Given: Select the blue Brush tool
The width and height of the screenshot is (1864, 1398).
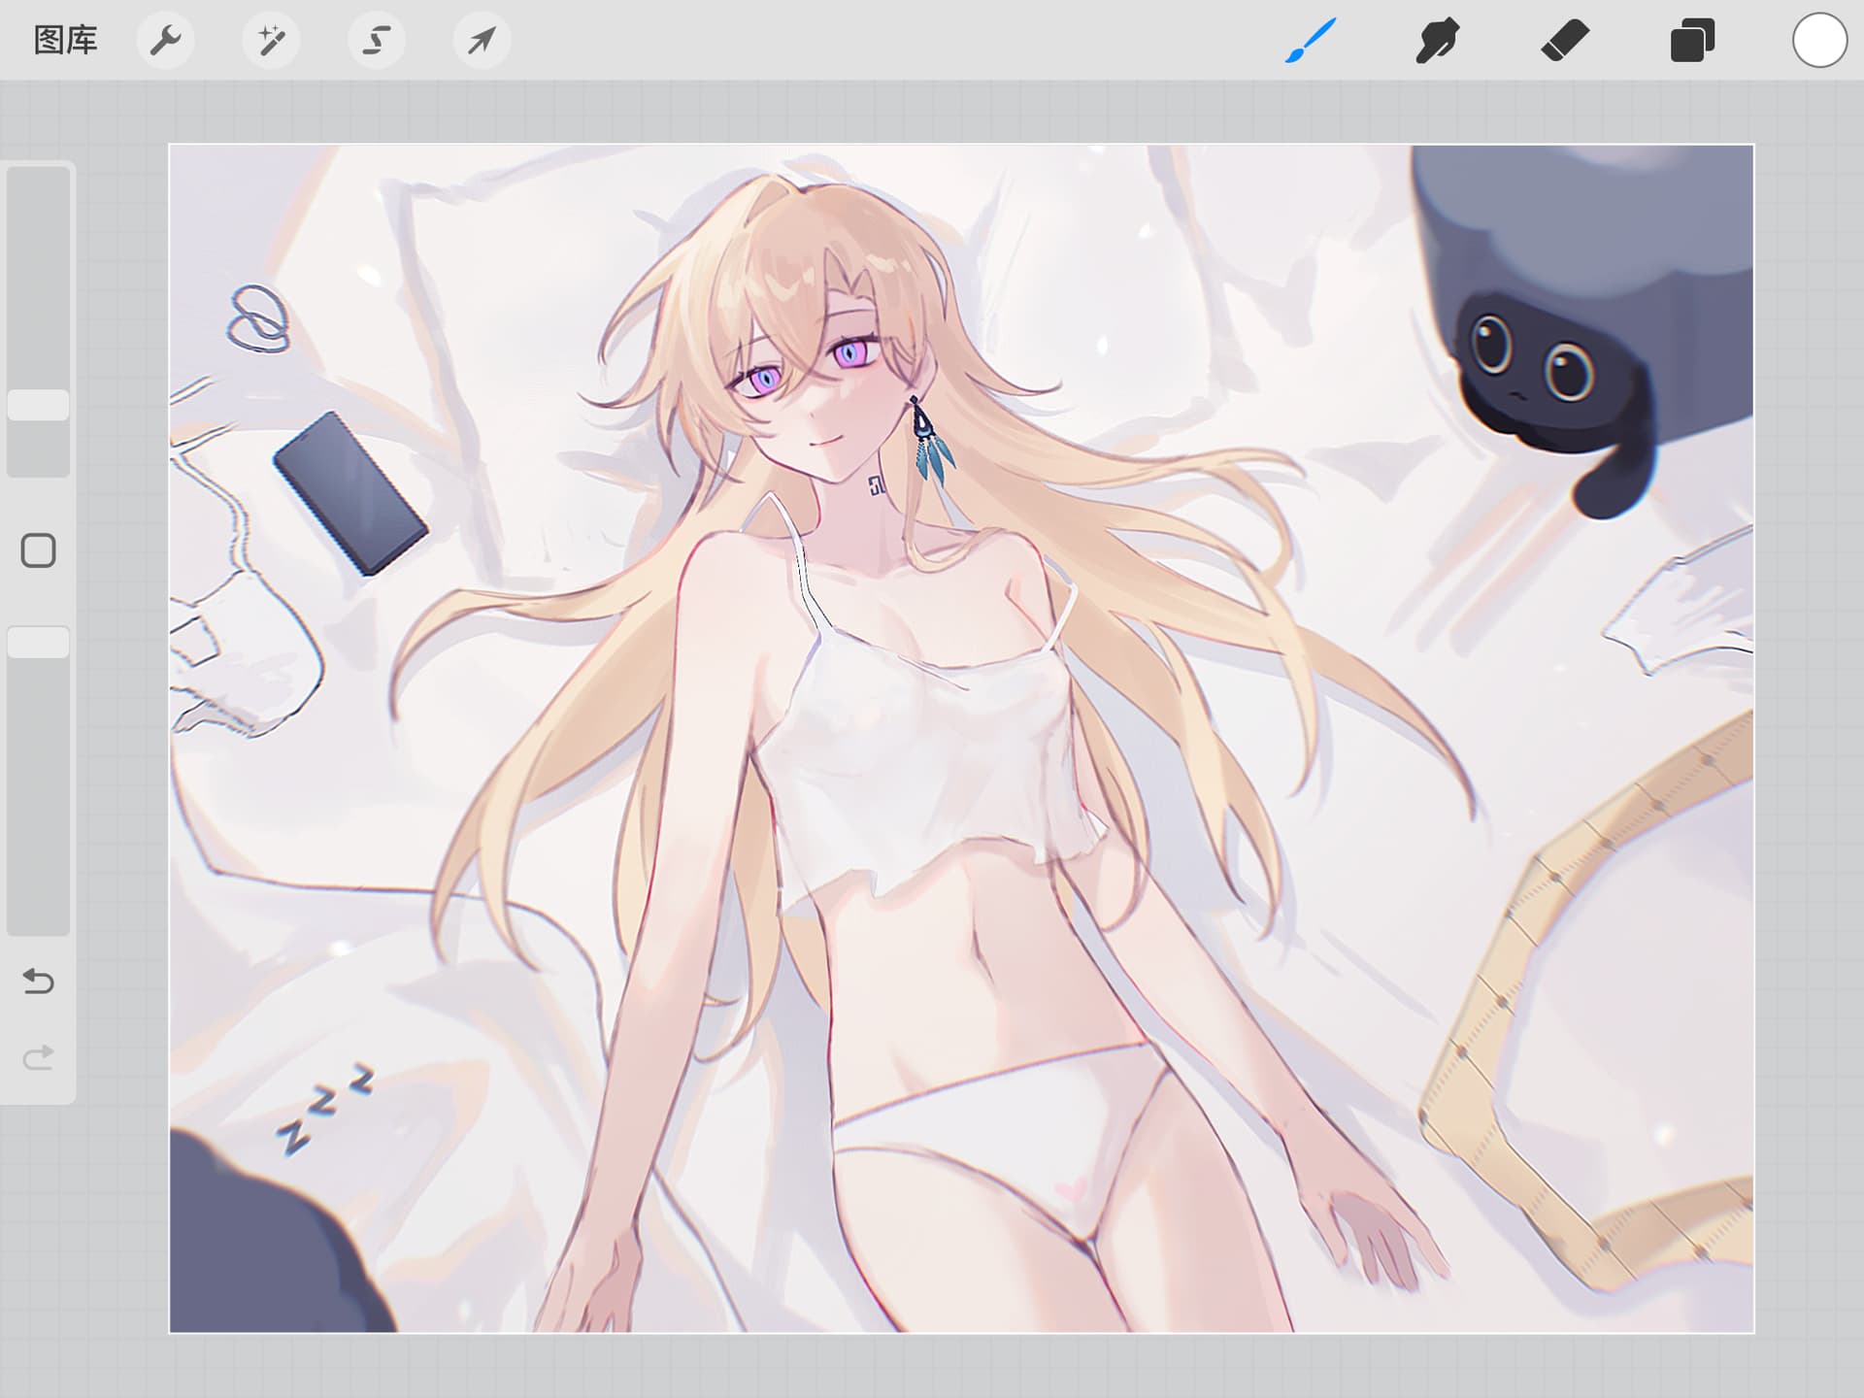Looking at the screenshot, I should click(1310, 41).
